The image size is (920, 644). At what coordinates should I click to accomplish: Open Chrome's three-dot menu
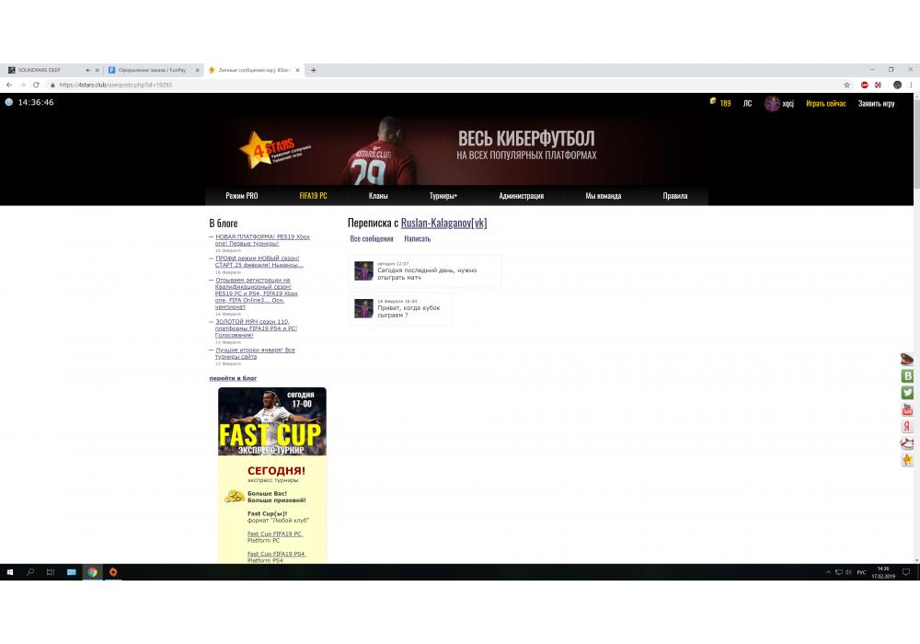point(911,85)
